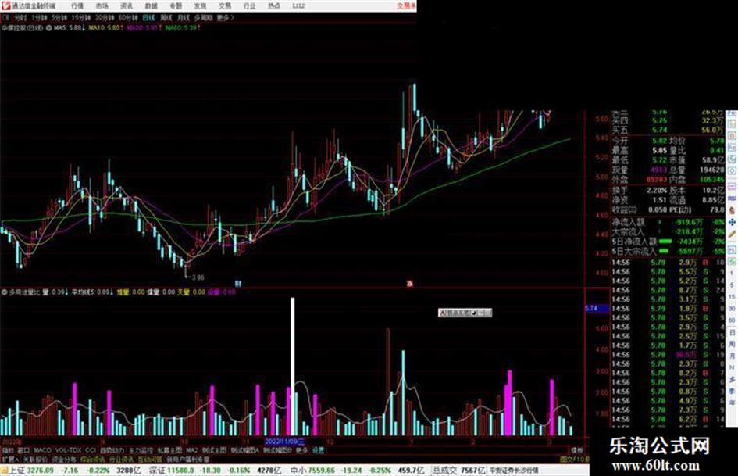738x476 pixels.
Task: Select the 主力监控 indicator tab
Action: click(x=141, y=450)
